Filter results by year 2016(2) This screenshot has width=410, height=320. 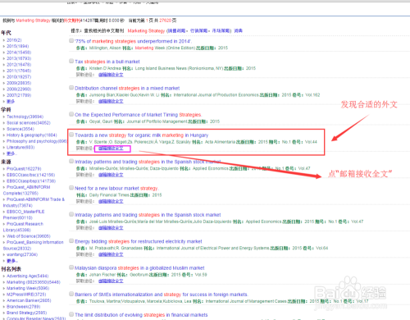(14, 40)
